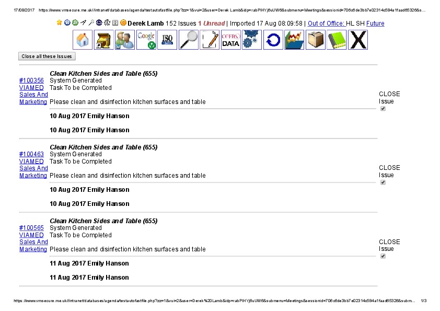The height and width of the screenshot is (311, 440).
Task: Toggle CLOSE Issue checkbox for issue #100565
Action: pyautogui.click(x=383, y=256)
